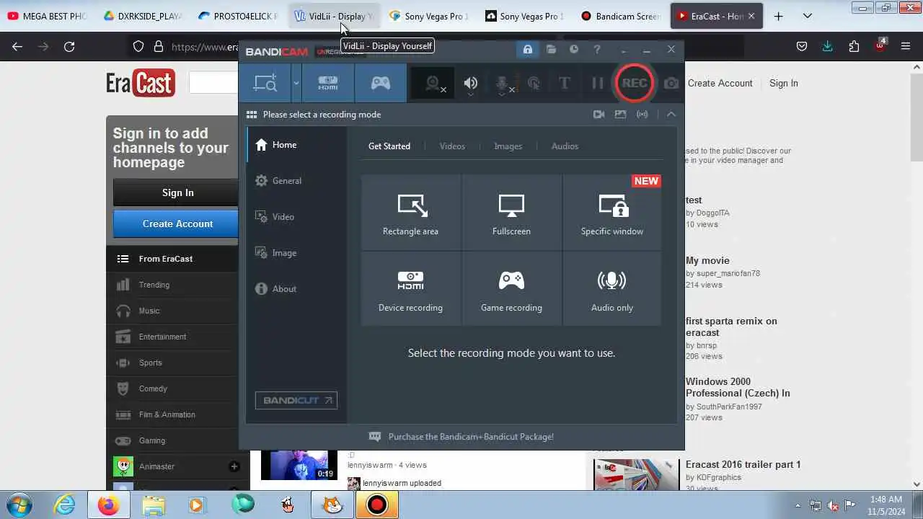
Task: Choose Fullscreen recording mode
Action: (x=511, y=213)
